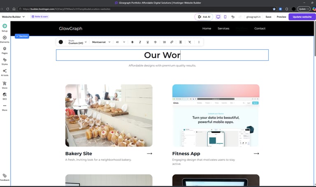Open the Styles panel
This screenshot has height=187, width=316.
coord(5,61)
